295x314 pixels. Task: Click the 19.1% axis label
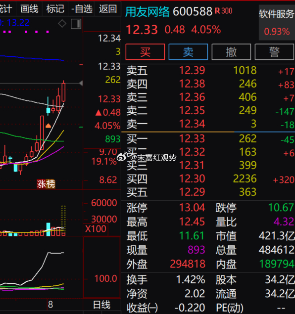(104, 162)
